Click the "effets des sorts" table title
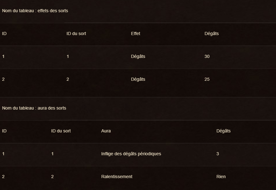Image resolution: width=276 pixels, height=190 pixels. click(x=35, y=11)
